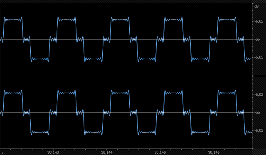Click the 30,143 time ruler label
Screen dimensions: 266x155
pos(53,153)
